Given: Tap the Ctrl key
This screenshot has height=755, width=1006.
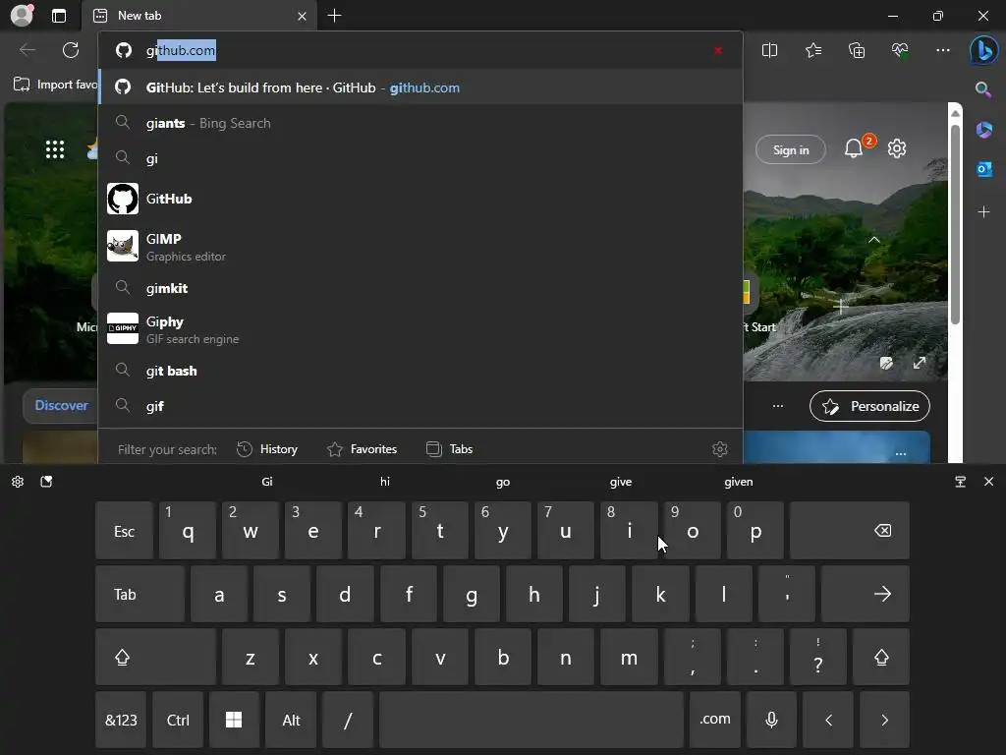Looking at the screenshot, I should [178, 720].
